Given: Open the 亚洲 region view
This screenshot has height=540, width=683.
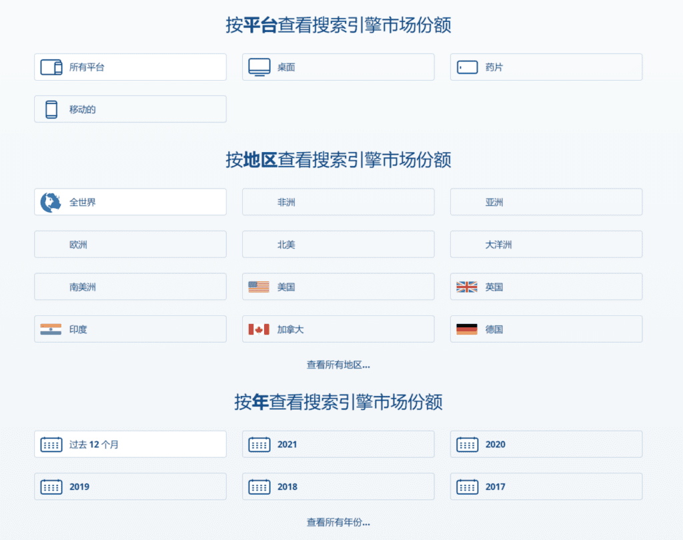Looking at the screenshot, I should (546, 202).
